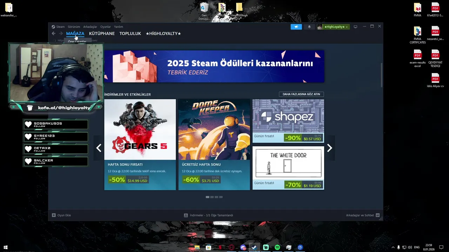Open Recycle Bin on the desktop
This screenshot has height=252, width=449.
205,11
